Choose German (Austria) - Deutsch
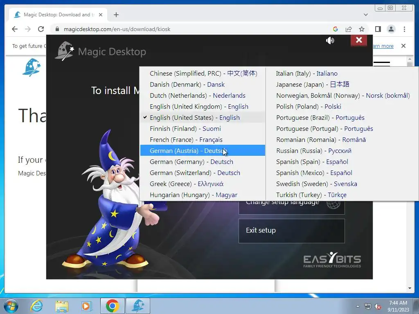The width and height of the screenshot is (419, 314). (x=203, y=150)
